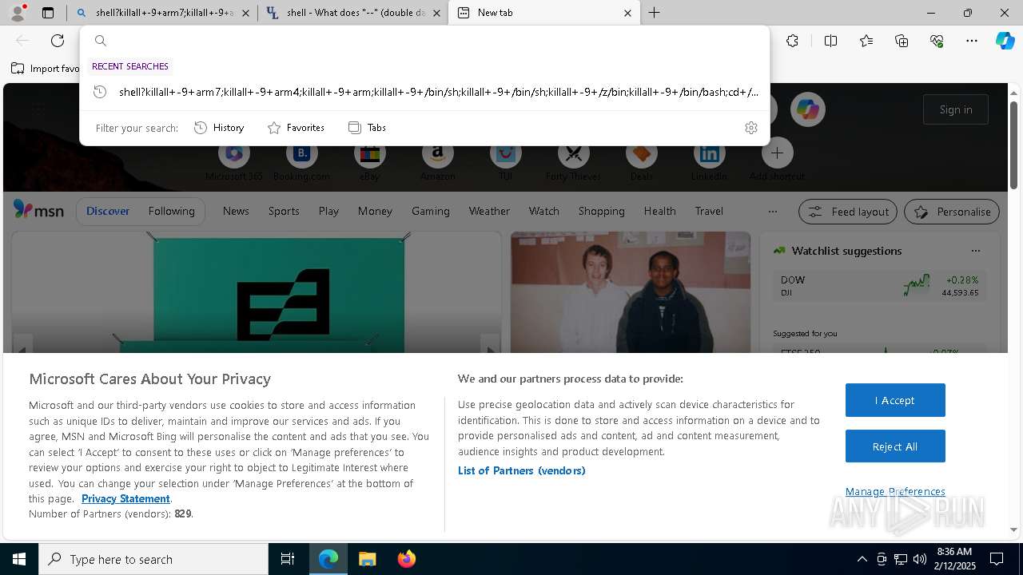Open a new browser tab
Image resolution: width=1023 pixels, height=575 pixels.
pos(654,13)
